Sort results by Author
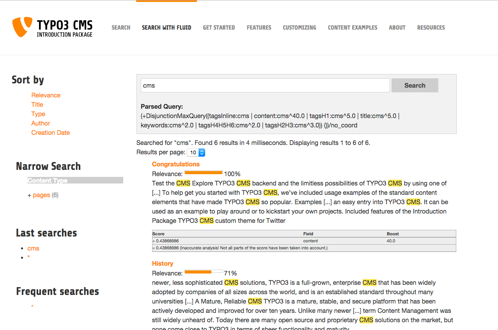 (x=41, y=123)
